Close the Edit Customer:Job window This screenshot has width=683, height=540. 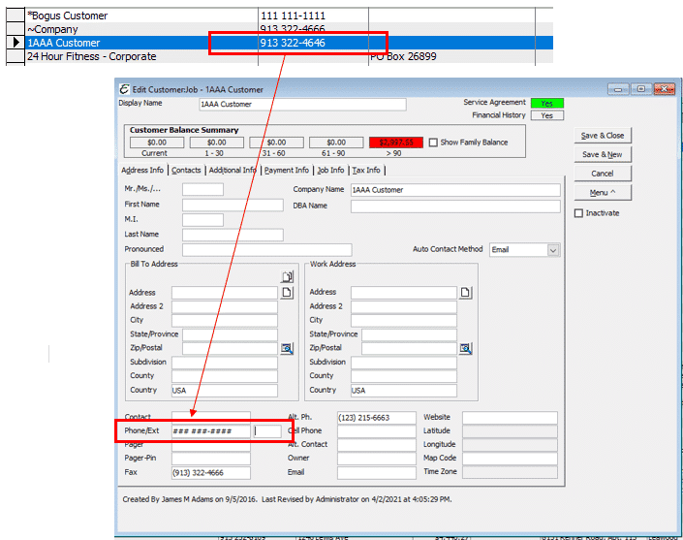(x=665, y=89)
